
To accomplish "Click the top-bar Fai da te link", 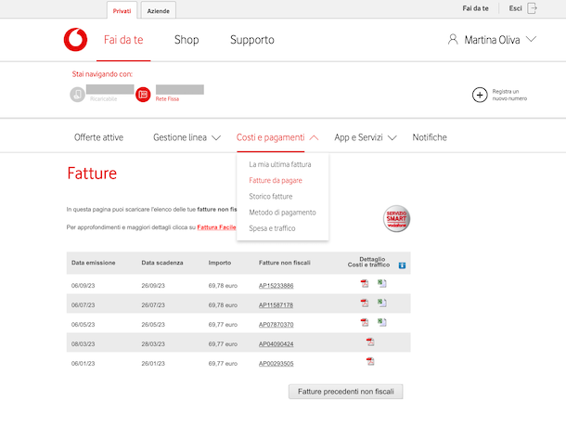I will click(x=475, y=8).
